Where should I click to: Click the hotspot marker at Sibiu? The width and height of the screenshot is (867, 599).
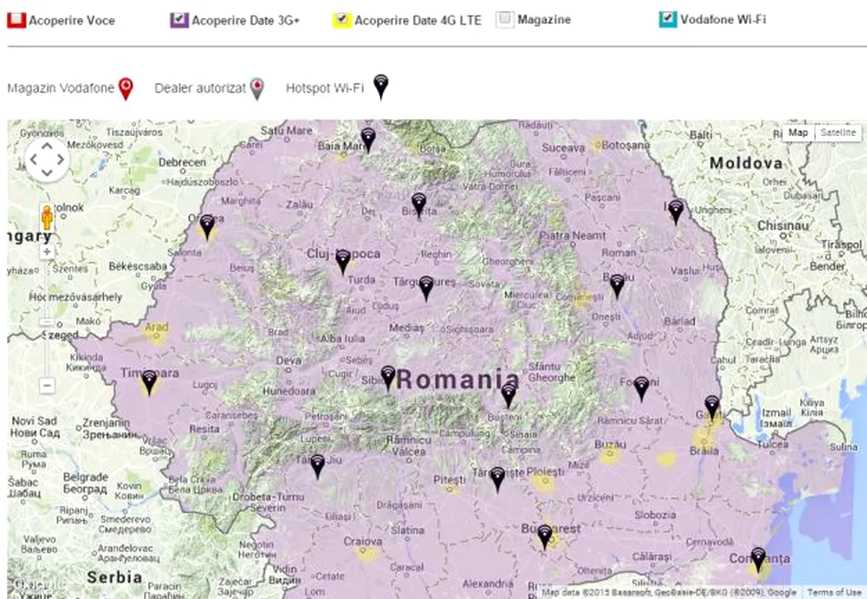388,377
